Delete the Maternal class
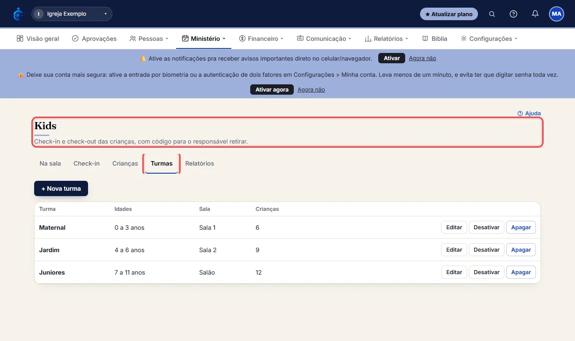Screen dimensions: 575x341 tap(521, 227)
